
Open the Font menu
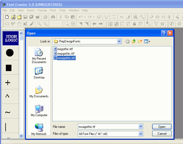[x=53, y=10]
